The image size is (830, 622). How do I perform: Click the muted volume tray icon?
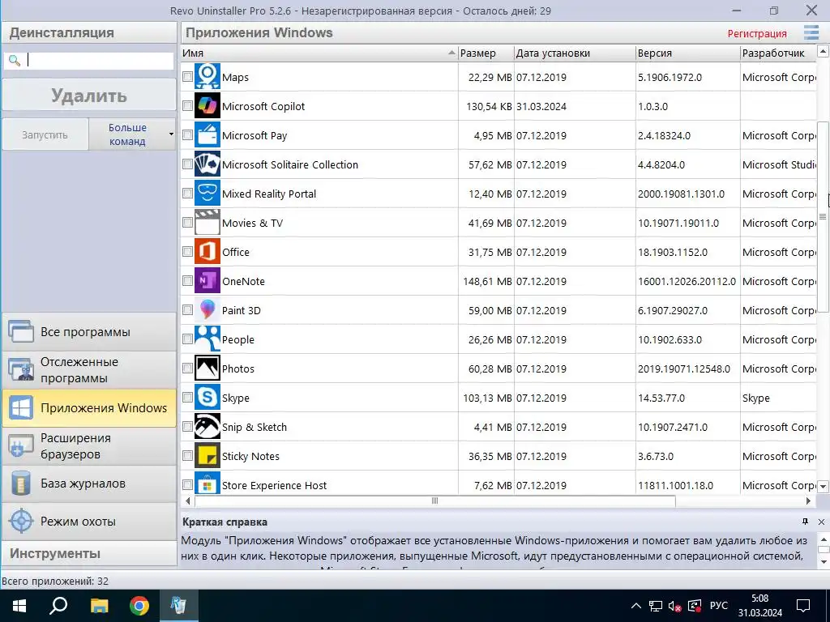[674, 606]
